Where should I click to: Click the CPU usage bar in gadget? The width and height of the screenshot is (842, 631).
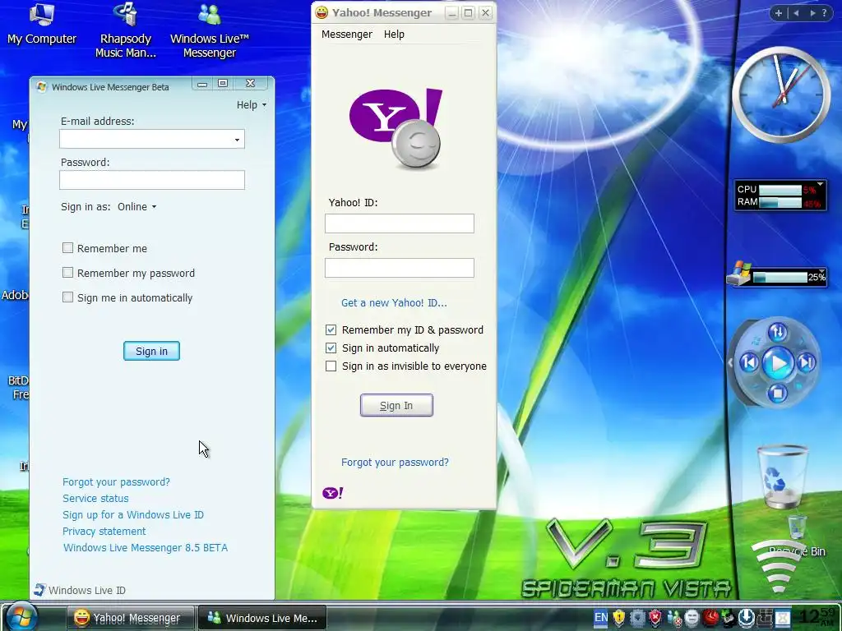coord(780,190)
